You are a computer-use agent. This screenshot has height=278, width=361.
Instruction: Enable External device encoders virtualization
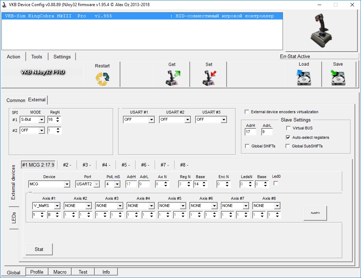click(x=247, y=112)
